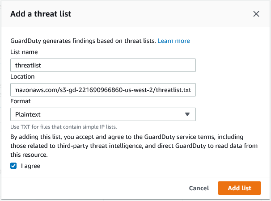Cancel adding the threat list
Image resolution: width=271 pixels, height=201 pixels.
(199, 188)
